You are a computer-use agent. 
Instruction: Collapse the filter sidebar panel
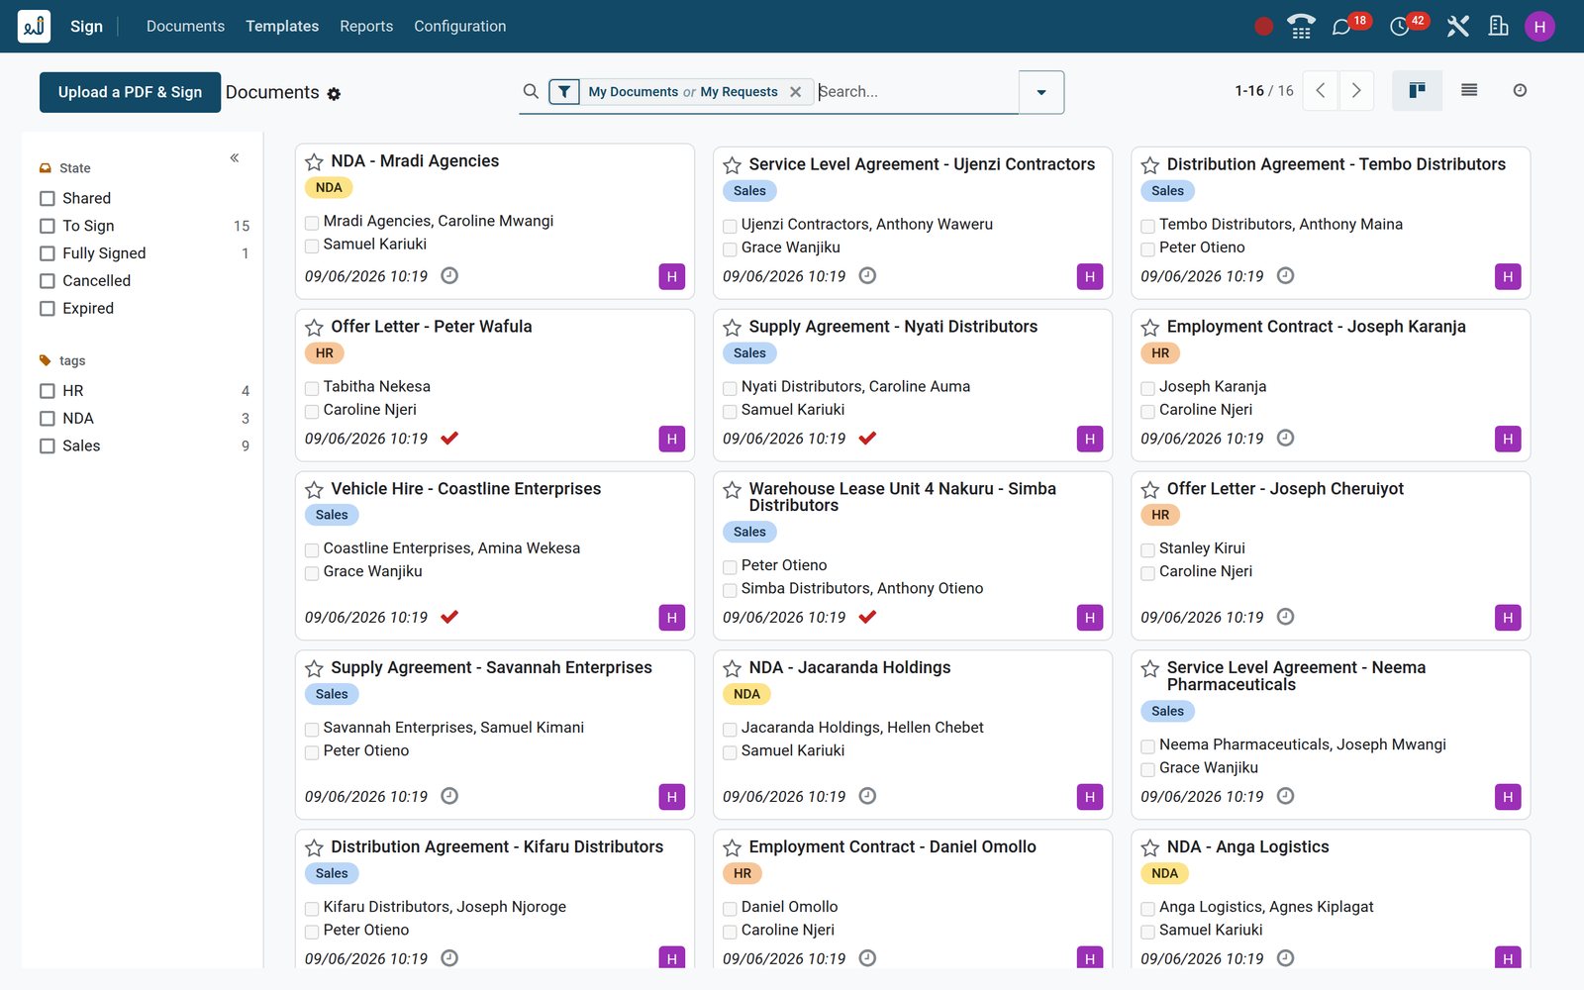coord(235,158)
